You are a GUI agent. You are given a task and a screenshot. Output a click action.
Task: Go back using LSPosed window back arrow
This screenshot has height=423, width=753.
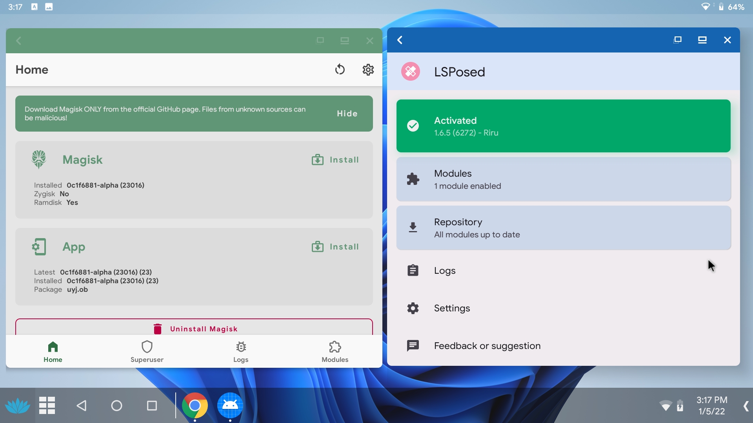click(x=400, y=40)
